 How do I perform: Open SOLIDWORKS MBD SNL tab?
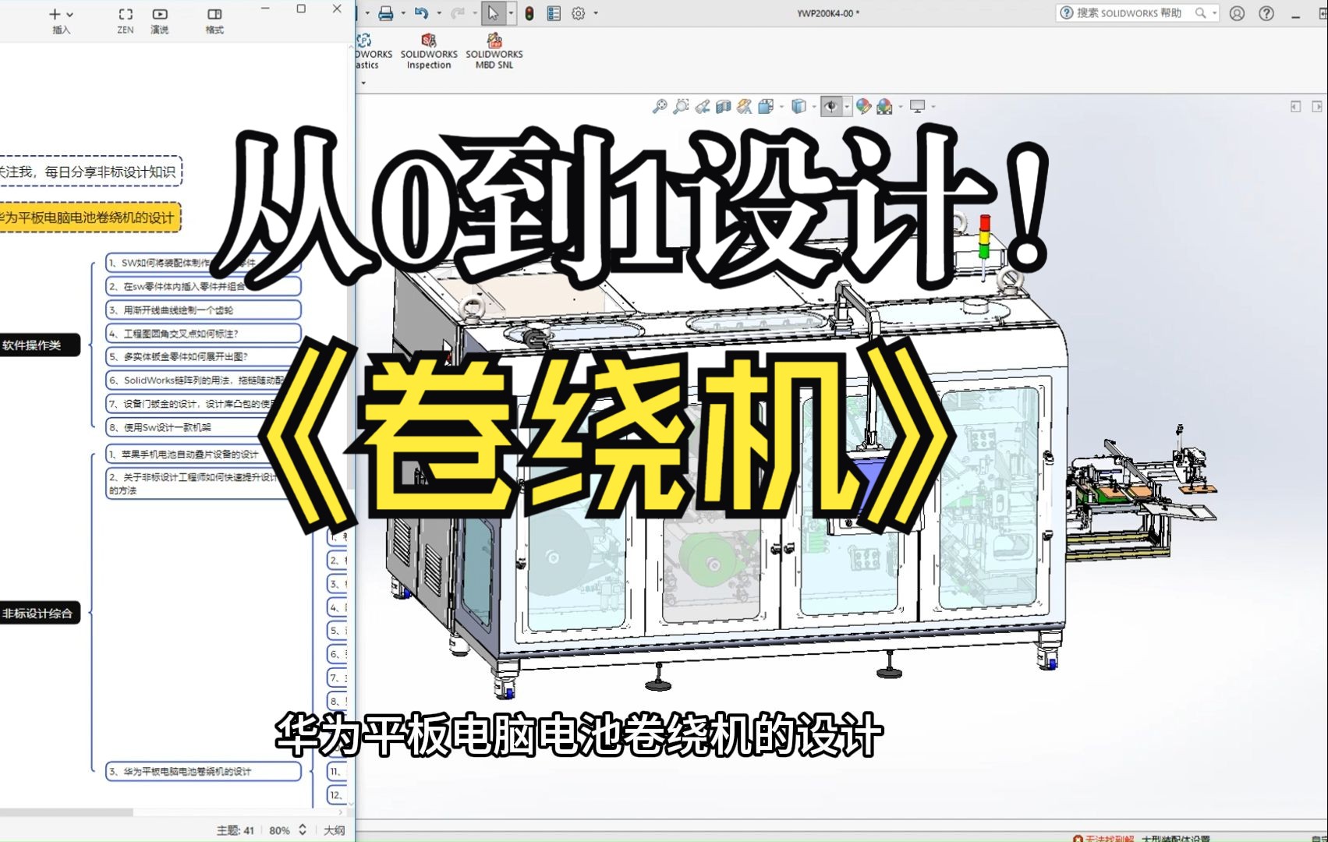coord(494,51)
